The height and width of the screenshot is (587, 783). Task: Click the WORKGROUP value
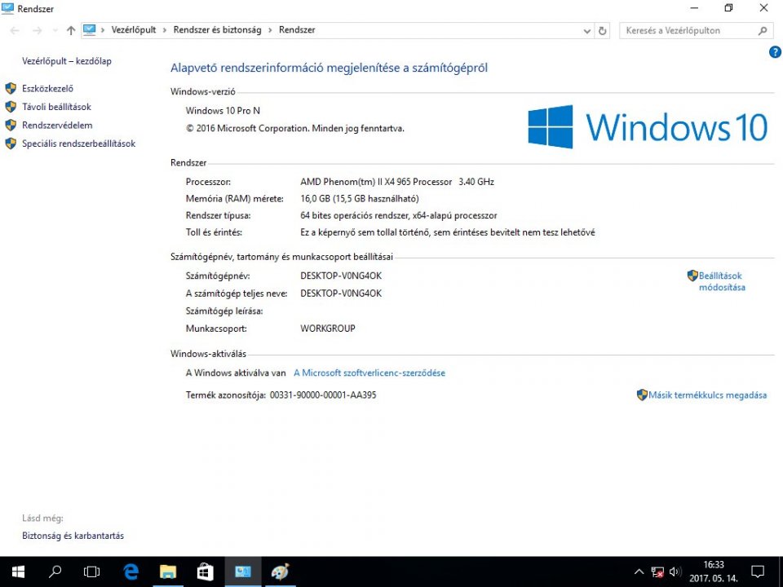[328, 329]
